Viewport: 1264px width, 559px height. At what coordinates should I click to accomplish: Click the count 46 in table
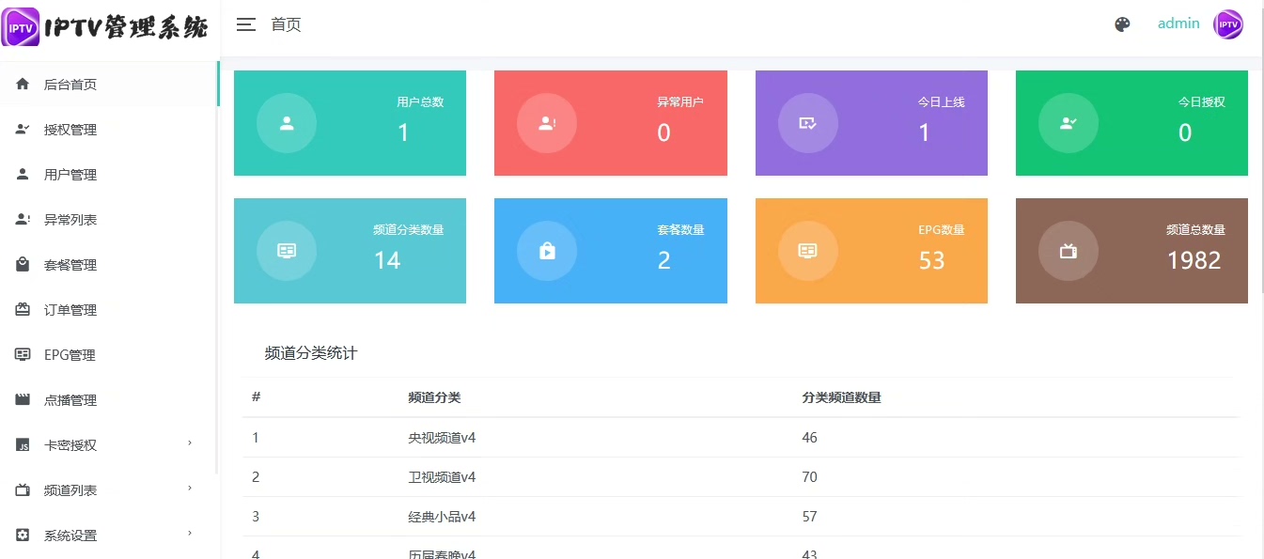point(809,438)
